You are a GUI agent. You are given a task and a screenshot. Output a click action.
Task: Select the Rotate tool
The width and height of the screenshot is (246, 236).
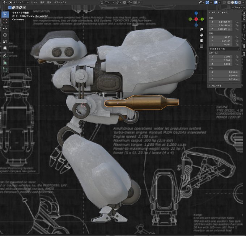pyautogui.click(x=5, y=35)
